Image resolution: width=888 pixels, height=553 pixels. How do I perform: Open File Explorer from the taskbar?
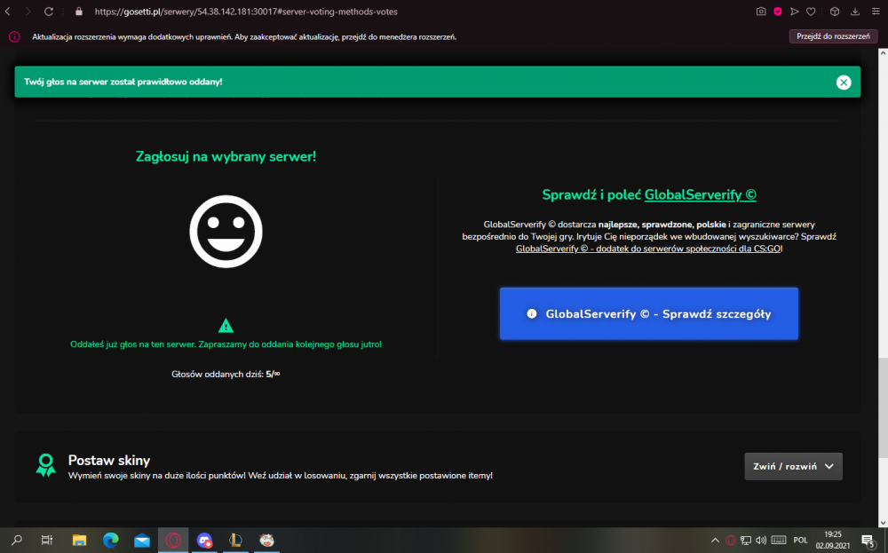click(x=79, y=540)
